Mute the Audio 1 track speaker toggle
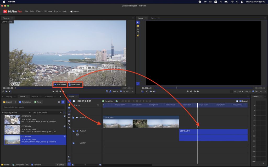Image resolution: width=268 pixels, height=167 pixels. coord(77,131)
